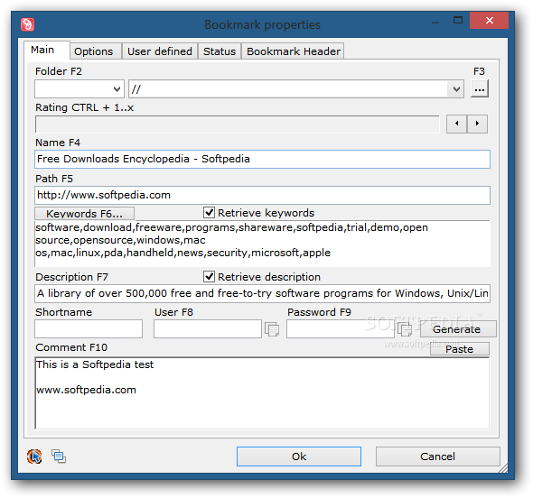Click the Generate password button

tap(458, 329)
